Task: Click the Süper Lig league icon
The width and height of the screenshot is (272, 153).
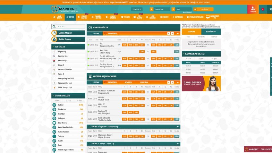Action: click(54, 52)
